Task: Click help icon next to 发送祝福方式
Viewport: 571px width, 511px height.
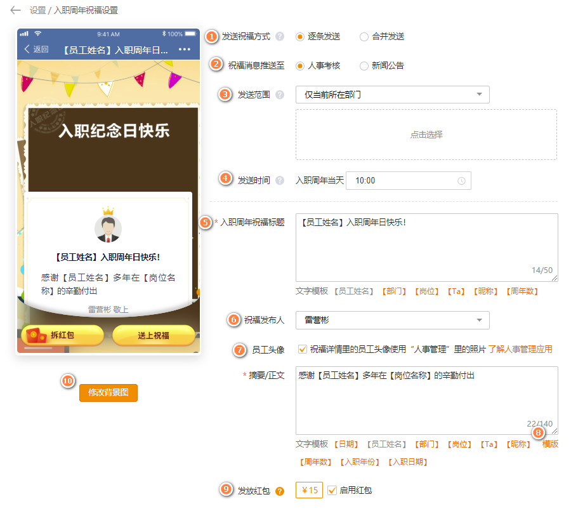Action: click(x=280, y=37)
